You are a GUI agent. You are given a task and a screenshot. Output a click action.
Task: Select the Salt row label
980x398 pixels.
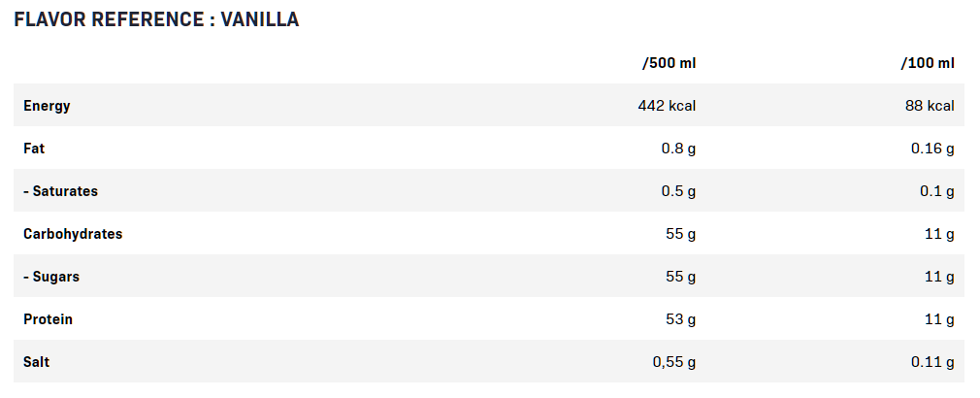37,362
